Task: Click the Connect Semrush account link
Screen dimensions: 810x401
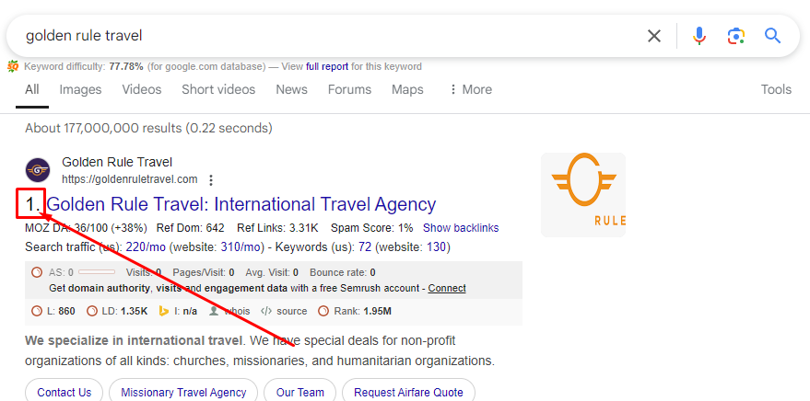Action: click(447, 288)
